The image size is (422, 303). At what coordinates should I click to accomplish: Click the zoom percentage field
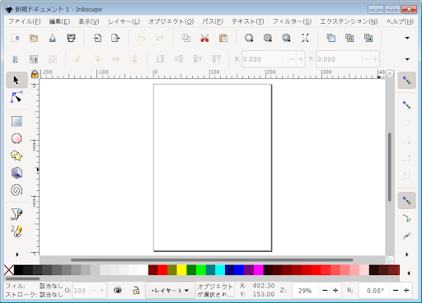tap(305, 291)
